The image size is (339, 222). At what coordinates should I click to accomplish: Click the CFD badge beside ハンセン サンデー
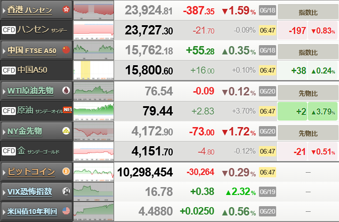(9, 30)
